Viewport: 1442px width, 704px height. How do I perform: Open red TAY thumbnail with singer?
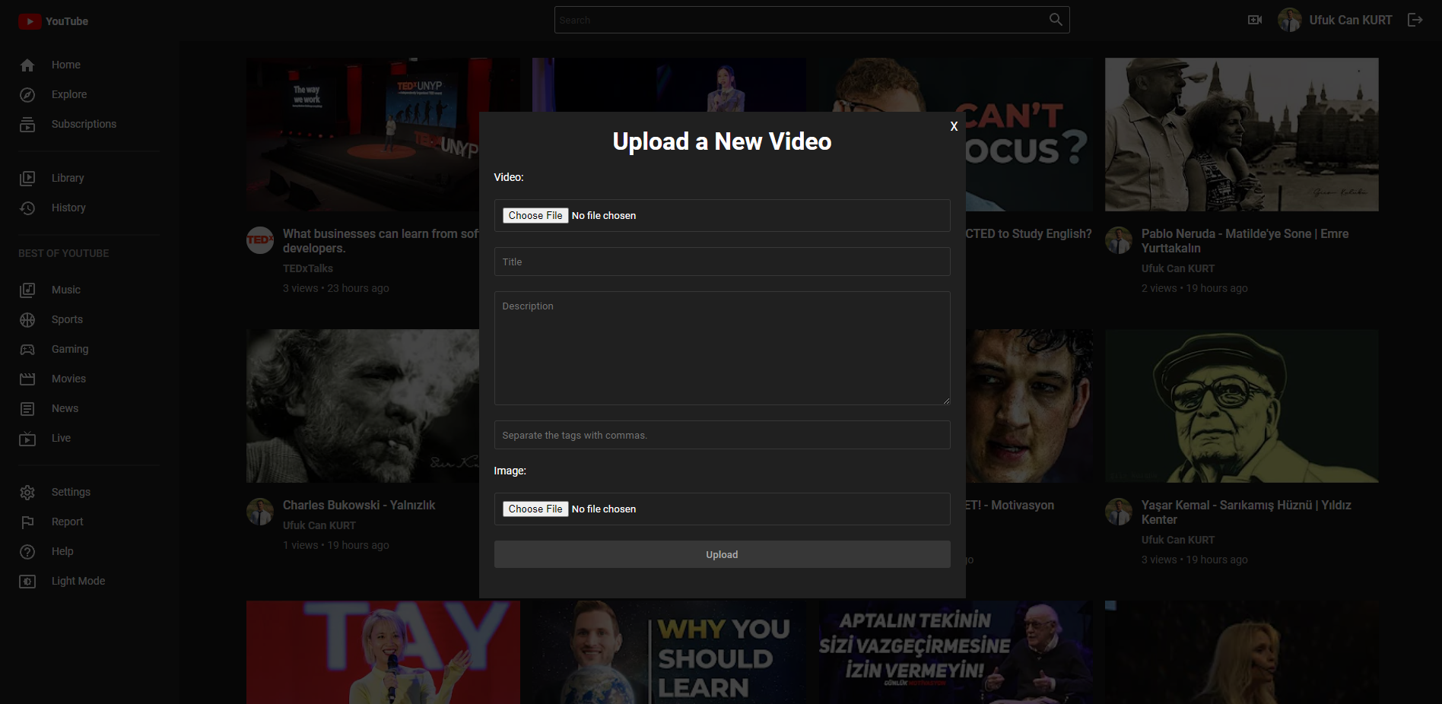[383, 652]
